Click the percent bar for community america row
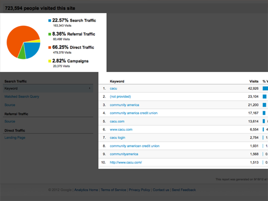 click(264, 105)
